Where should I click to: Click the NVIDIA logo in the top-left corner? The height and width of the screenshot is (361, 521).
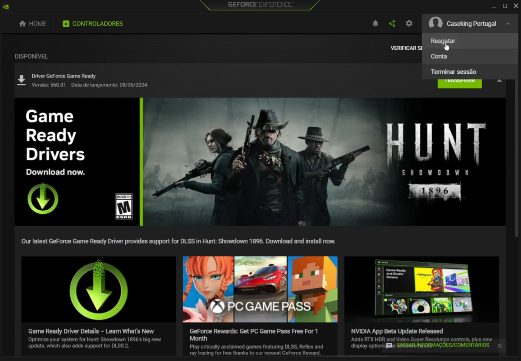(6, 6)
